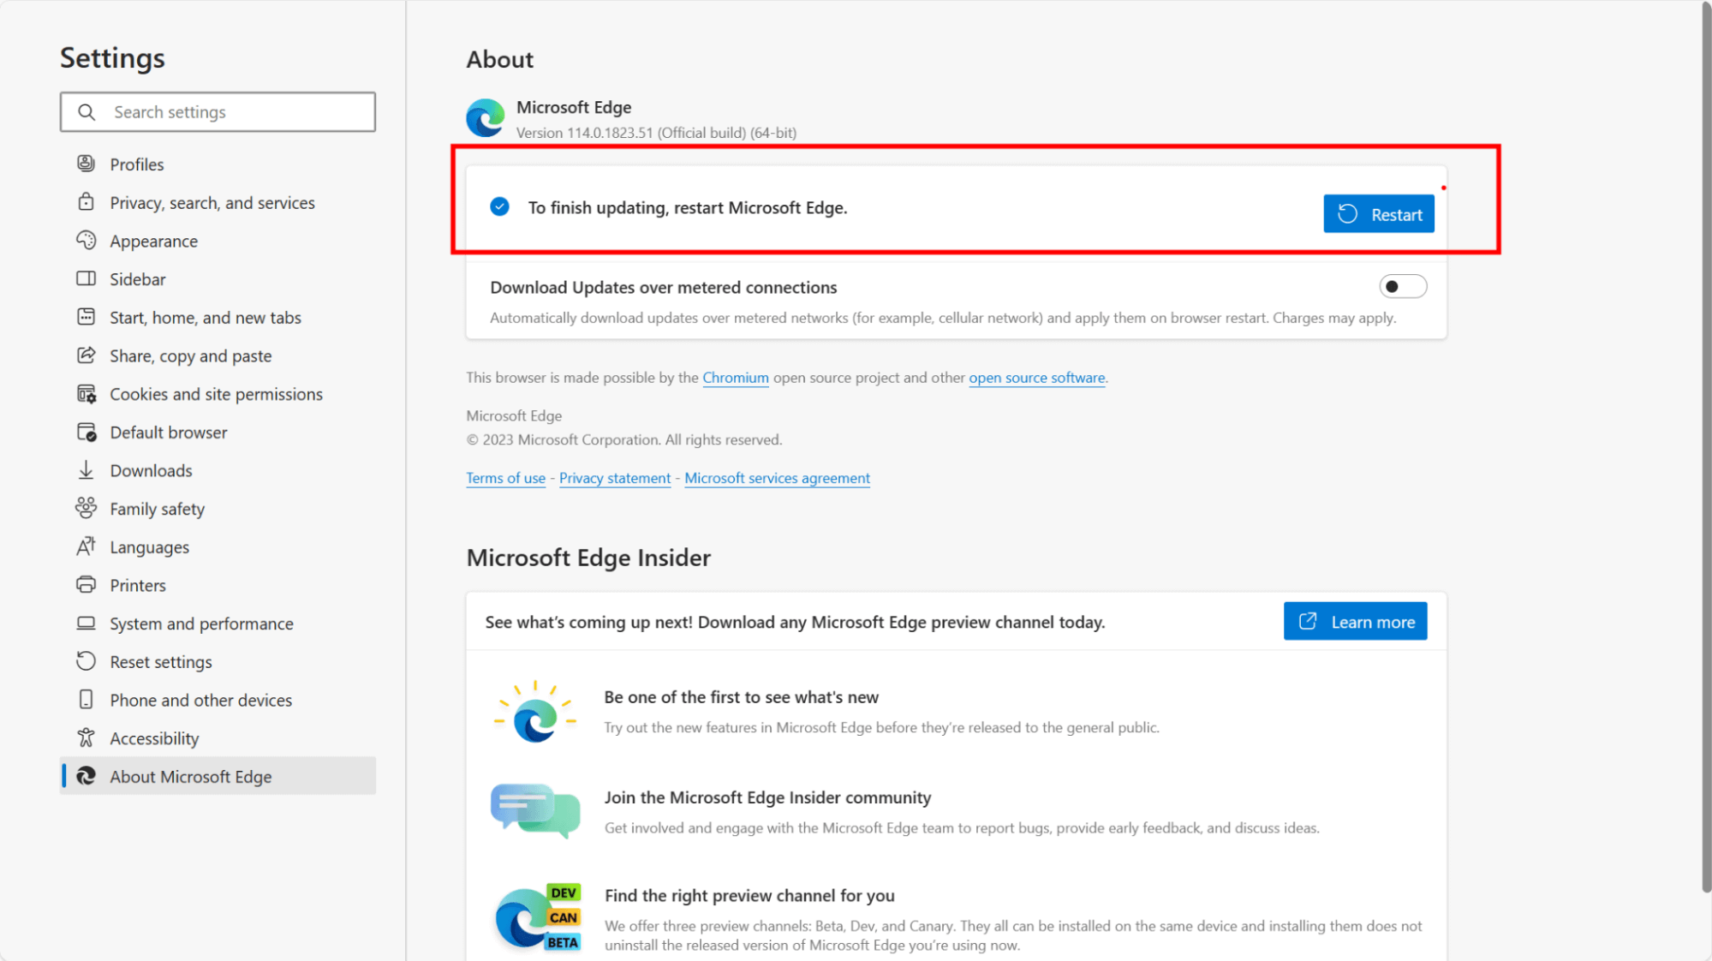
Task: Select Sidebar settings entry
Action: click(218, 279)
